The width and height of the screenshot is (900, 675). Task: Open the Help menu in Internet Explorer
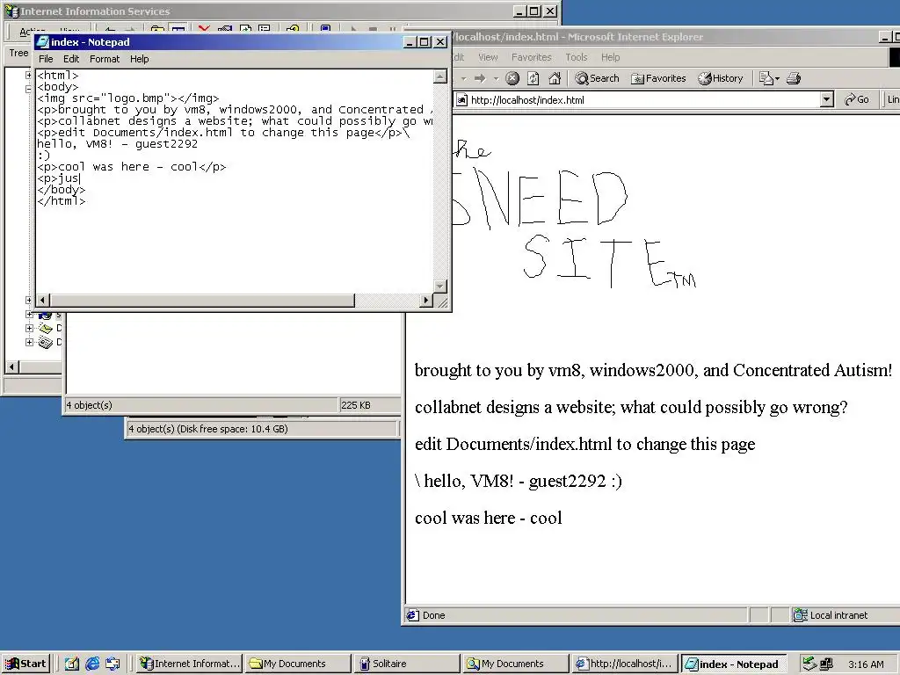pos(611,57)
